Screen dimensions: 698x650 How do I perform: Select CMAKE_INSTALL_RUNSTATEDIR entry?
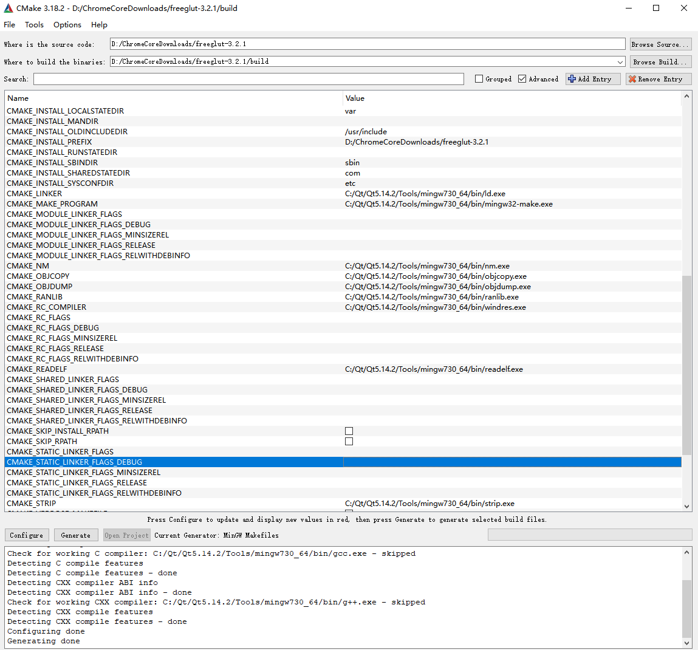pyautogui.click(x=343, y=152)
